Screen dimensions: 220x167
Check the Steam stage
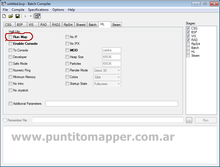point(188,55)
